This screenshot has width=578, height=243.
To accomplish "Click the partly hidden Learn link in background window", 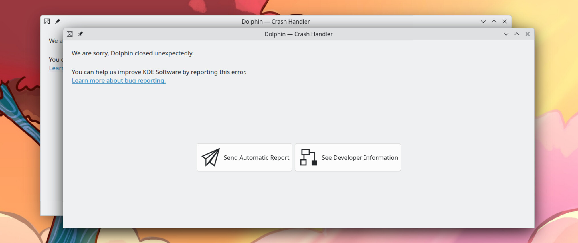I will (x=56, y=68).
